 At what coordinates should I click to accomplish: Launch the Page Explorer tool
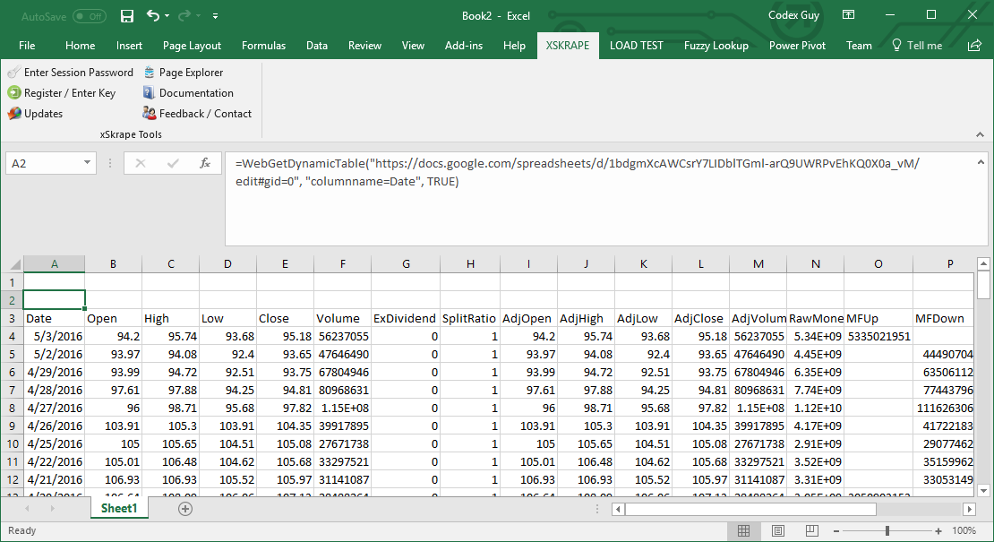(x=184, y=73)
